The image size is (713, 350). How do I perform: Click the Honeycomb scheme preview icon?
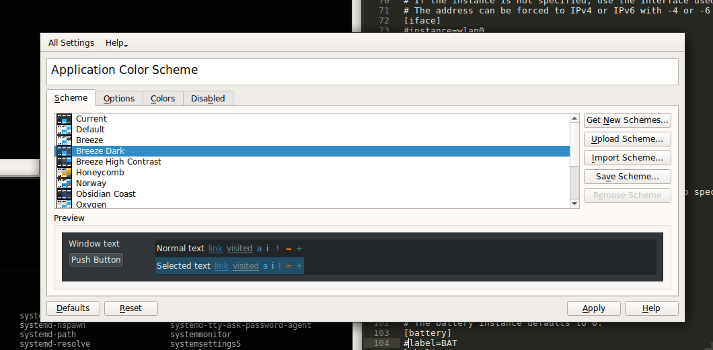coord(65,173)
